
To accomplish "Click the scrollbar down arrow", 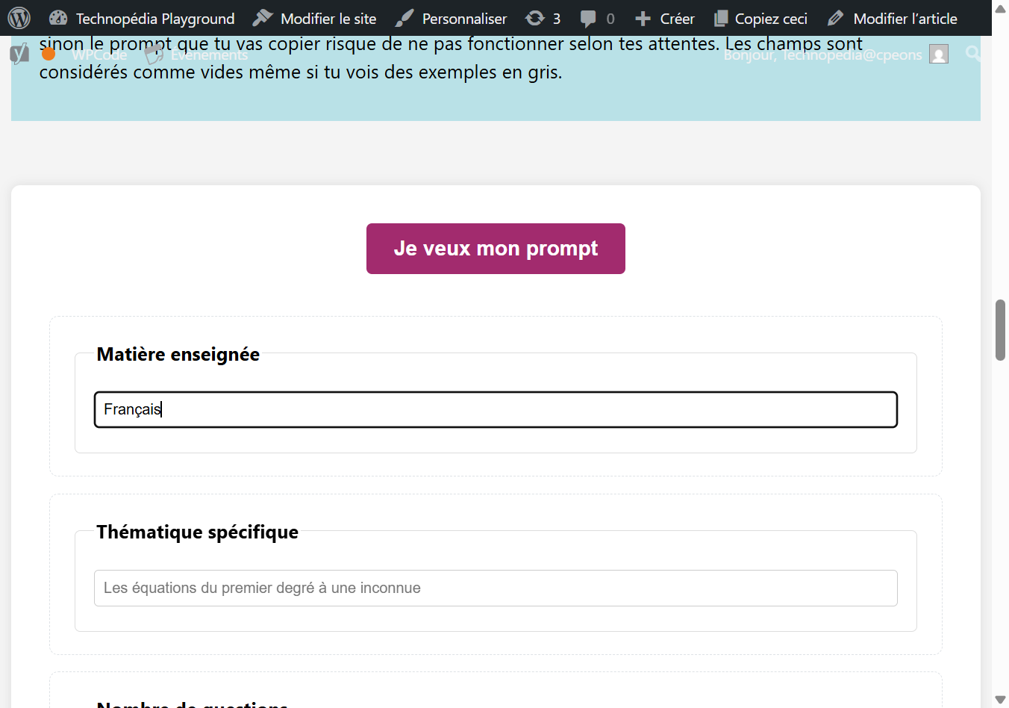I will click(1000, 700).
